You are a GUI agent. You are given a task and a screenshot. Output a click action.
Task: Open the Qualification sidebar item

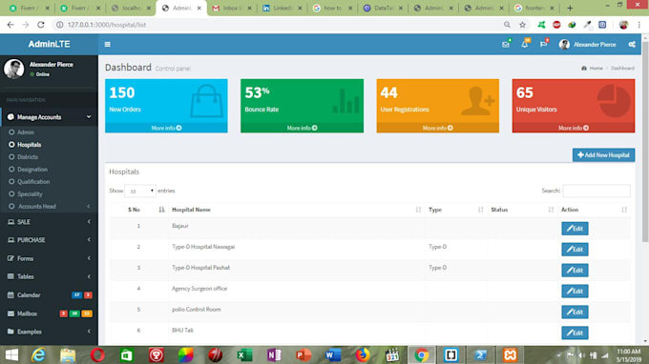(x=33, y=182)
